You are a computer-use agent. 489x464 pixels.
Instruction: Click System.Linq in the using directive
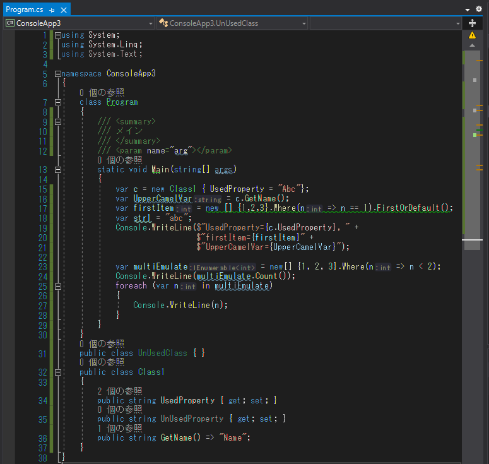click(x=113, y=45)
